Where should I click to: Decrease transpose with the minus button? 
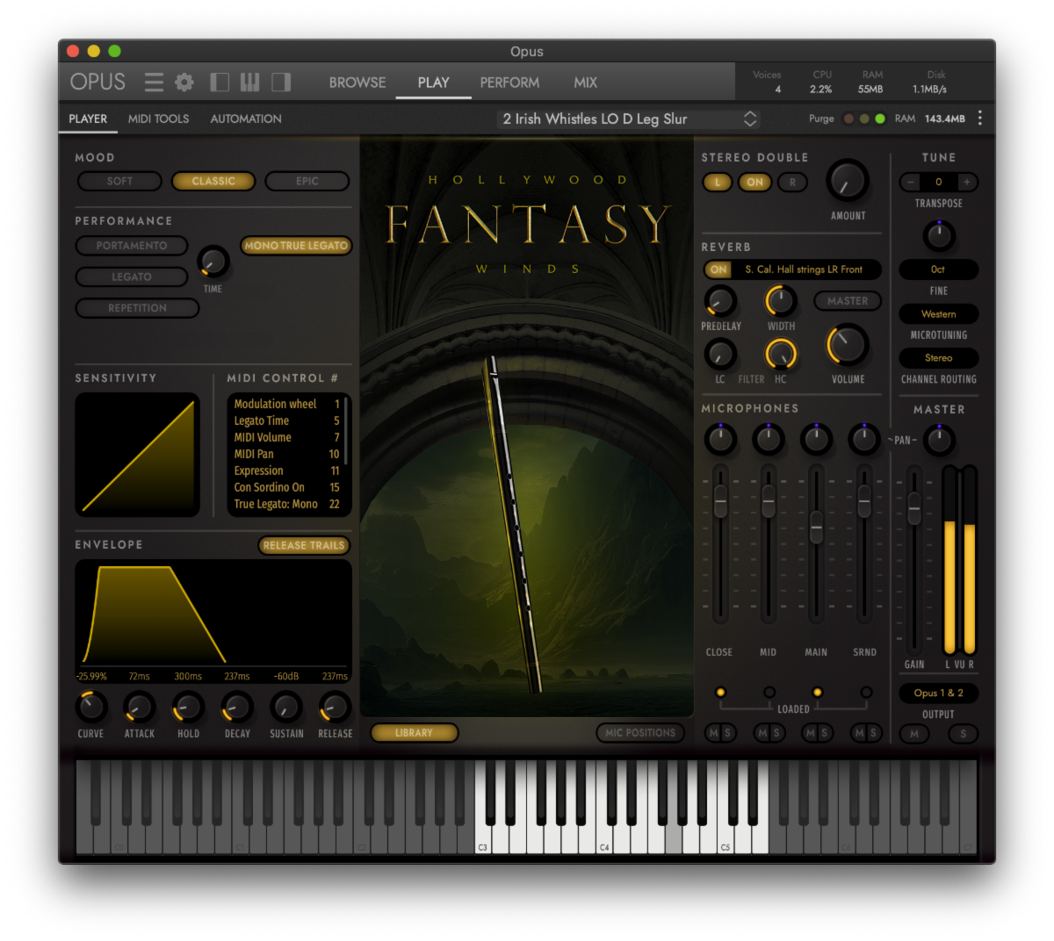point(911,182)
